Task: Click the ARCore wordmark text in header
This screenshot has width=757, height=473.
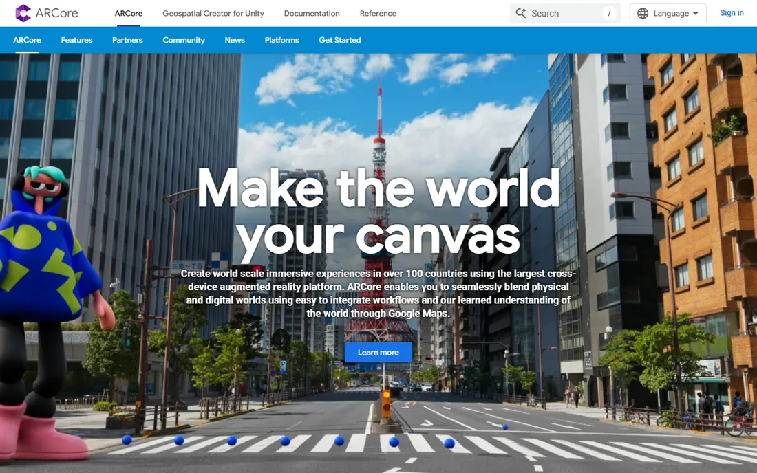Action: (57, 13)
